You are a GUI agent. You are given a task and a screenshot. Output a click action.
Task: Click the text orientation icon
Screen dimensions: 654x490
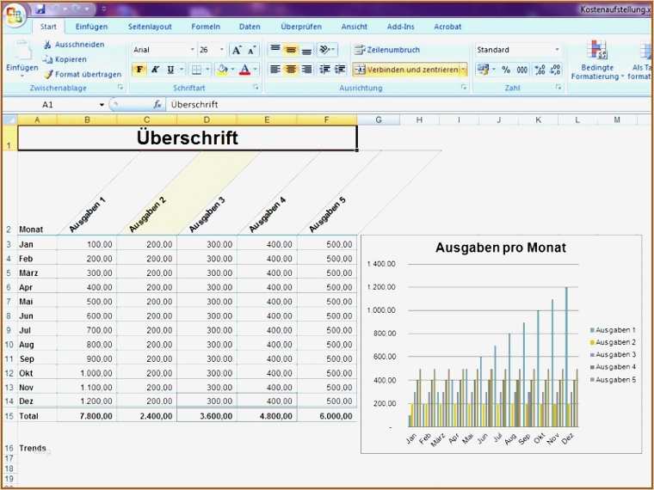[327, 50]
